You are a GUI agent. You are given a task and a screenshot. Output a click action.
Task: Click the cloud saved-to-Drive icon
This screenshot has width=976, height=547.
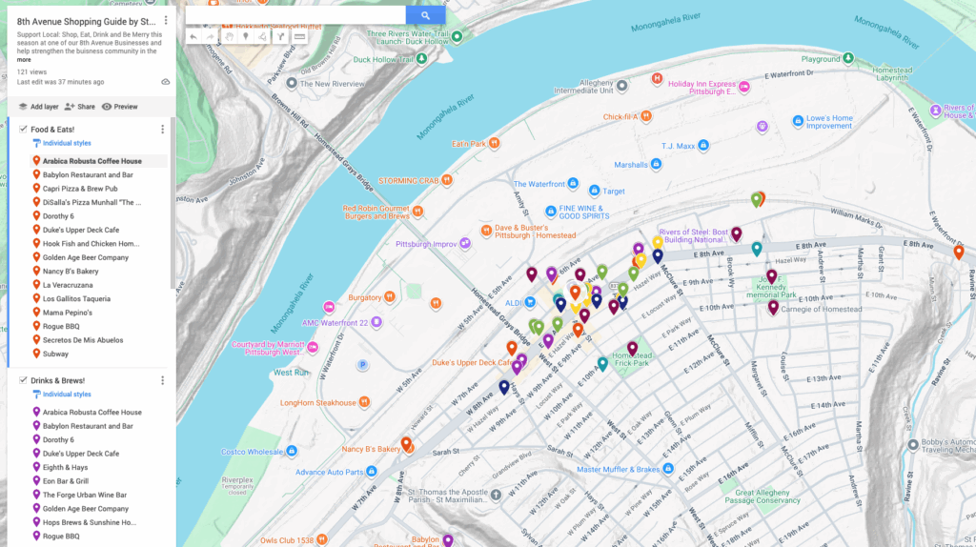[166, 82]
